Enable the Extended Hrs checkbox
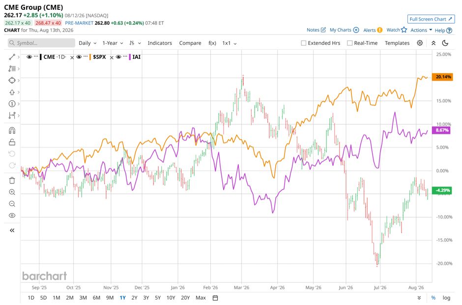 click(x=303, y=43)
